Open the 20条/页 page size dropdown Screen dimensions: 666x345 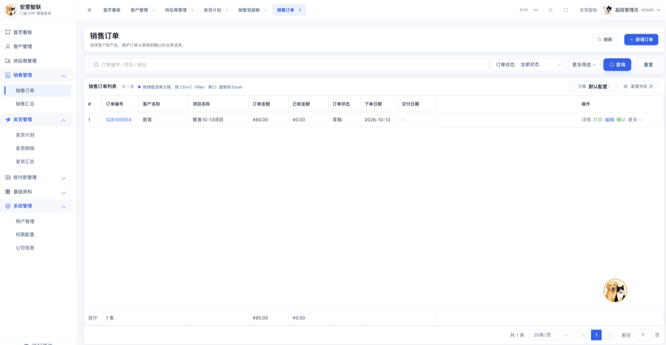(551, 335)
